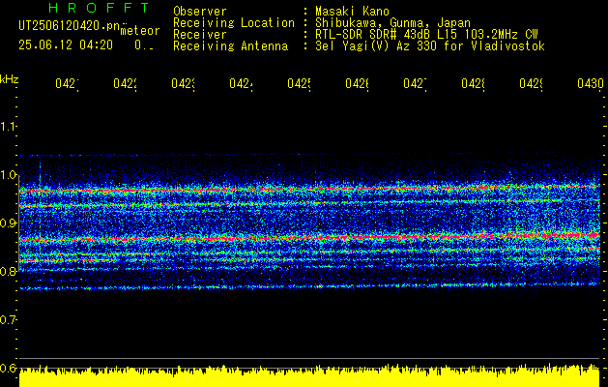Screen dimensions: 608x387
Task: Click the 0430 time axis label
Action: (x=591, y=83)
